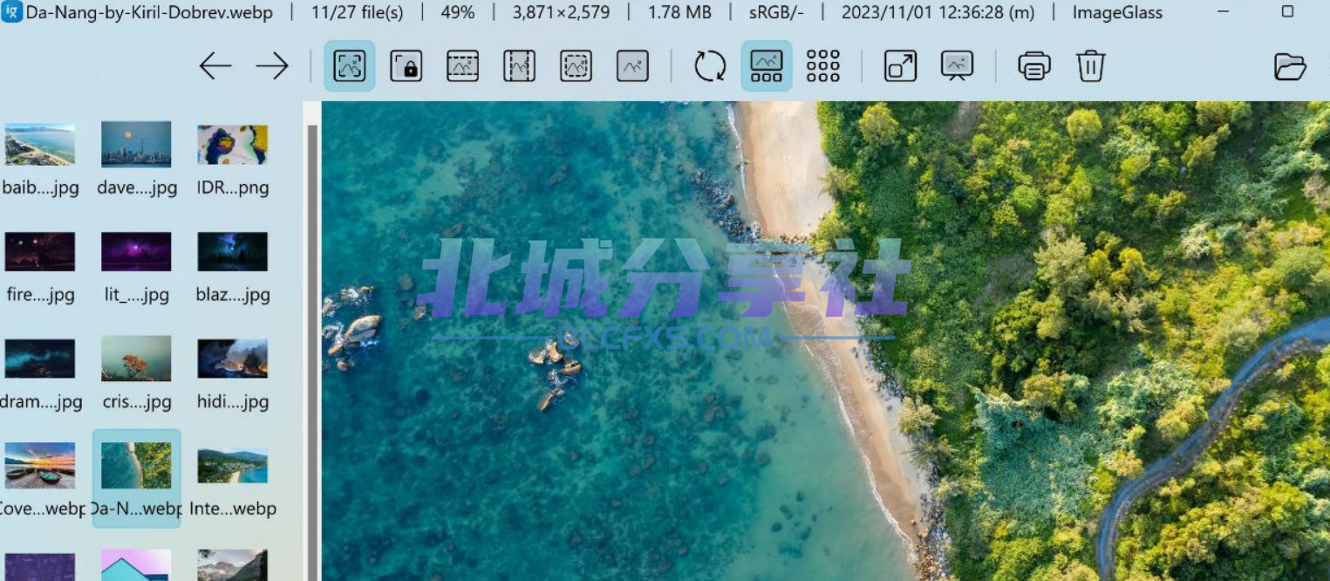Select Scale to fit with dashed border
The image size is (1330, 581).
tap(576, 66)
